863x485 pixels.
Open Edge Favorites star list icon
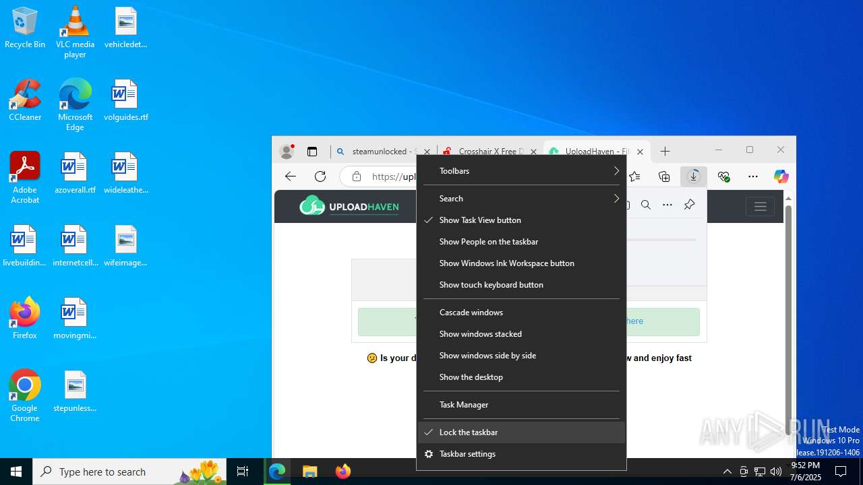(x=634, y=176)
